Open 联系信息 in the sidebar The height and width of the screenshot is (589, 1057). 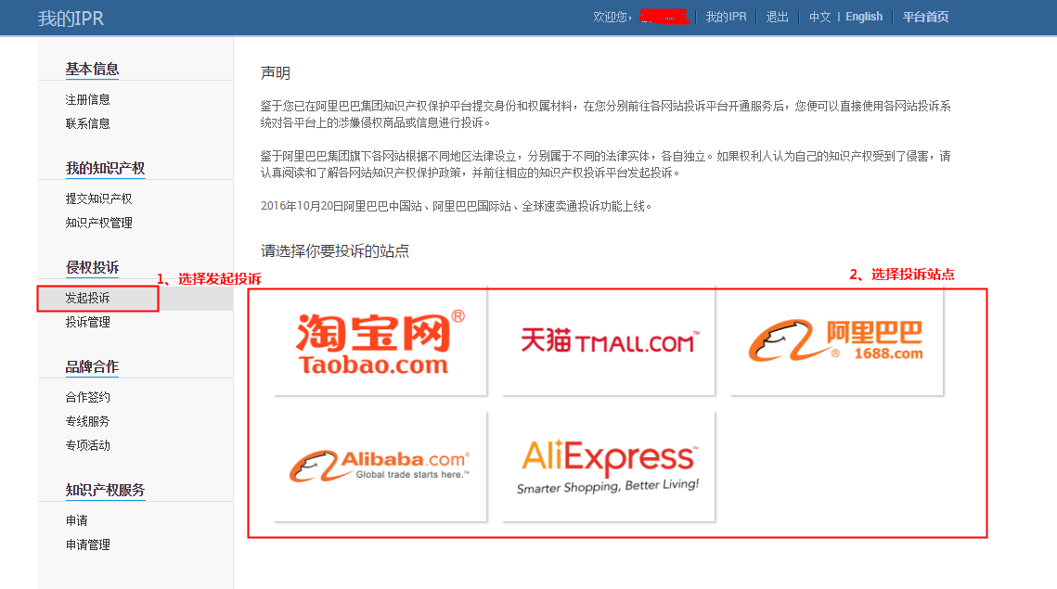click(87, 124)
